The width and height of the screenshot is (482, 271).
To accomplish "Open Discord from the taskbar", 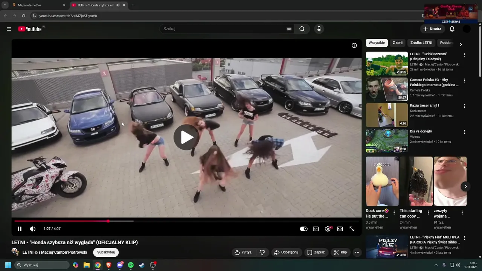I will tap(120, 265).
